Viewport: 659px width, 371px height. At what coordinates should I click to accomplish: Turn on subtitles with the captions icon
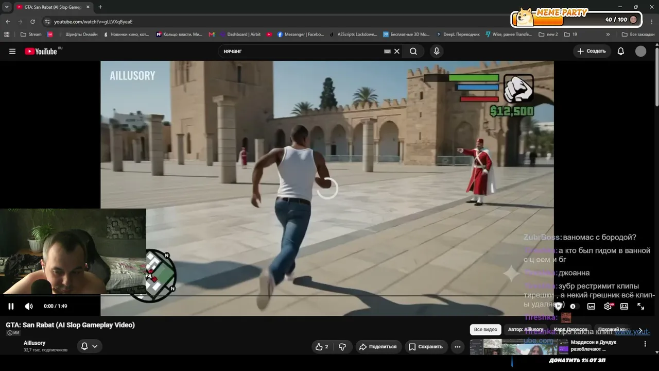[x=591, y=306]
